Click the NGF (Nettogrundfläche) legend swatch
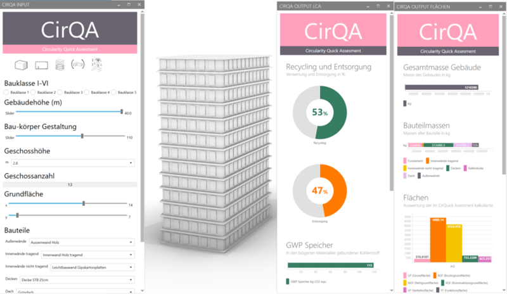The height and width of the screenshot is (294, 507). click(405, 283)
